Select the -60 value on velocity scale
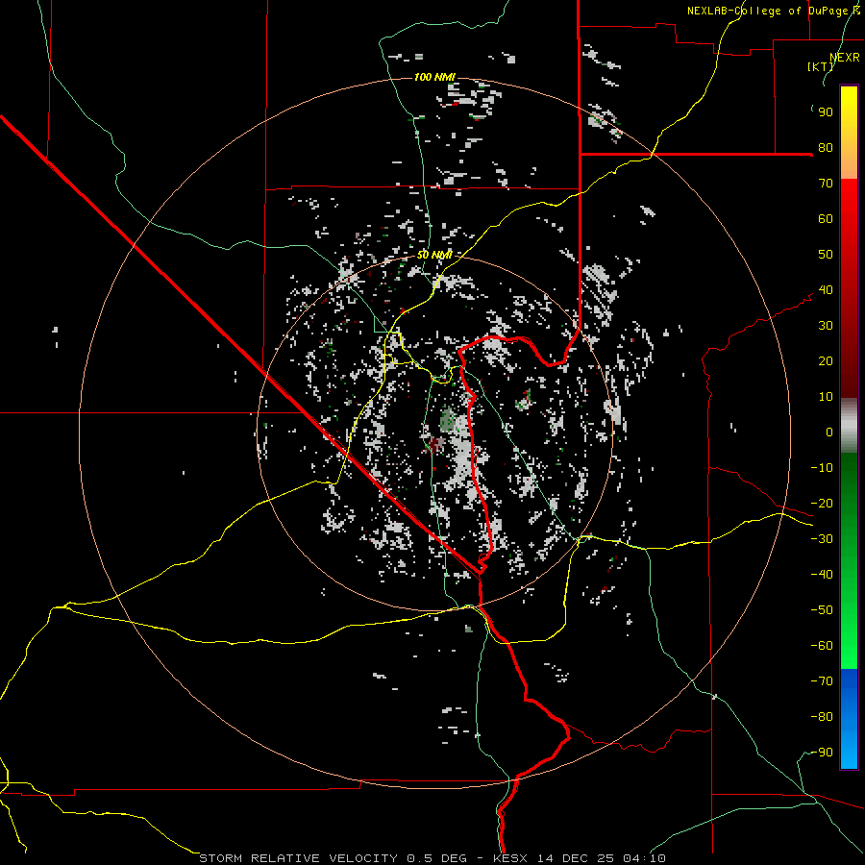 [x=822, y=646]
